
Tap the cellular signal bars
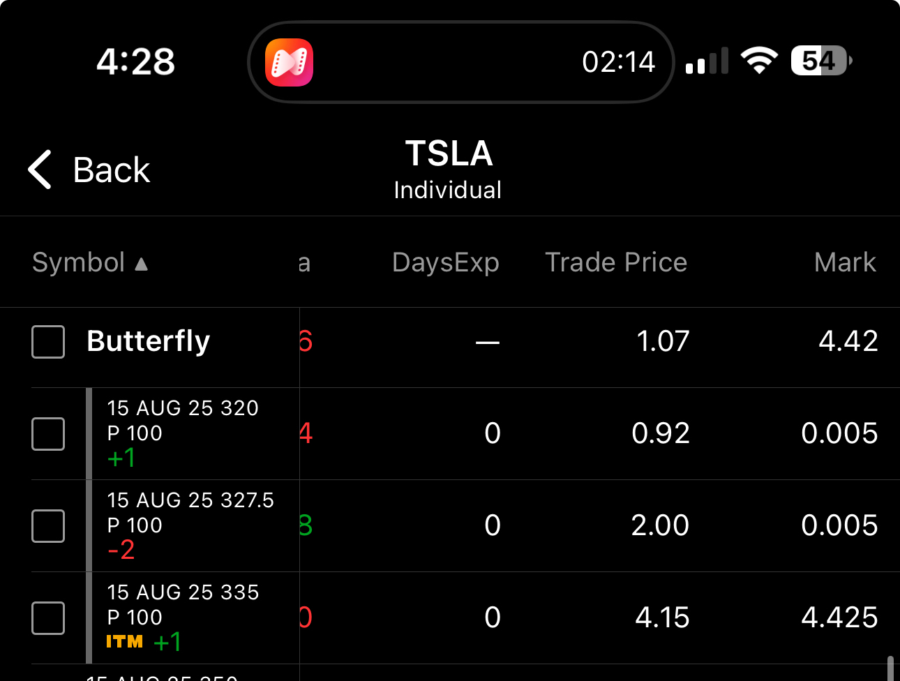point(707,61)
